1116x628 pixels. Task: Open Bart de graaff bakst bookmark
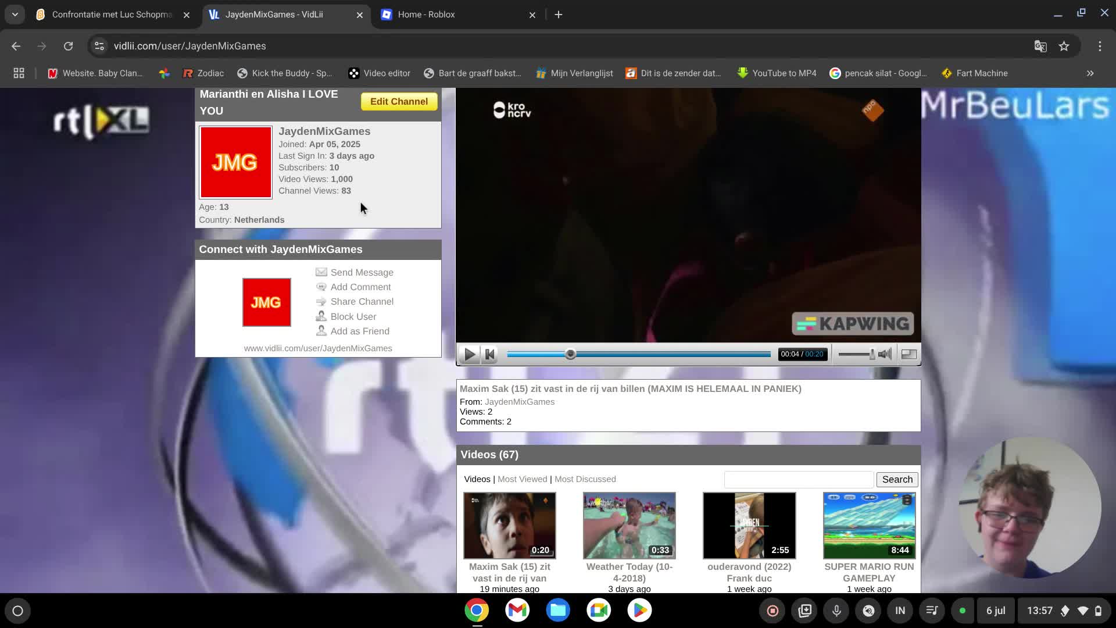473,73
